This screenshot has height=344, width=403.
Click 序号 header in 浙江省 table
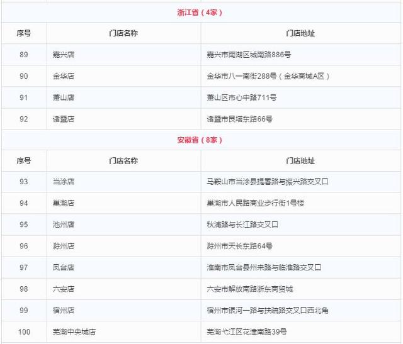(x=24, y=33)
